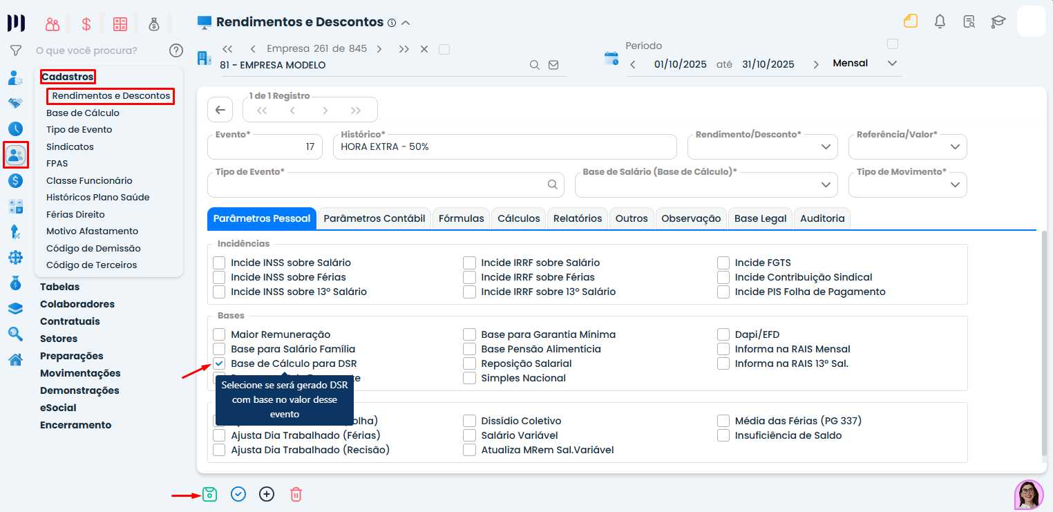
Task: Tick the Salário Variável checkbox
Action: (x=470, y=435)
